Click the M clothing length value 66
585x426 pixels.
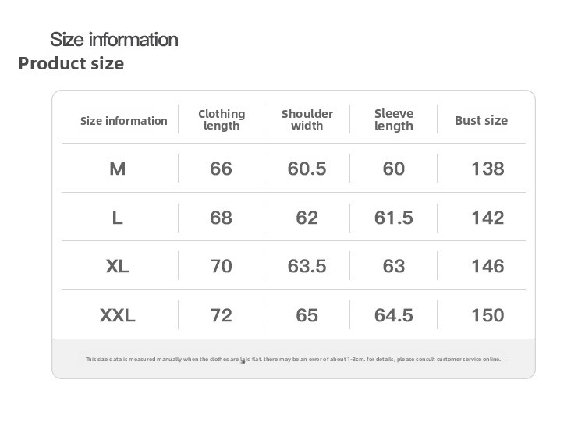tap(222, 169)
